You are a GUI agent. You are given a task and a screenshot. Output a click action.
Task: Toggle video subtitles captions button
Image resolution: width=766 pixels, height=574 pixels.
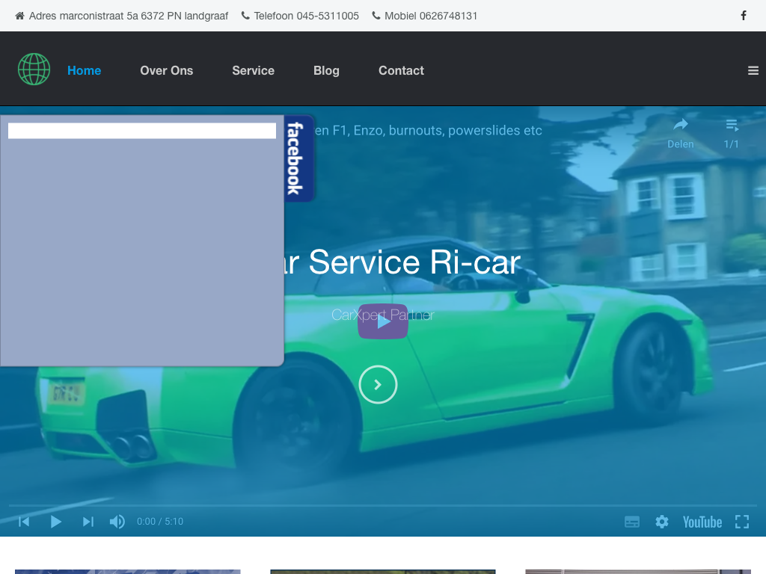pos(632,522)
